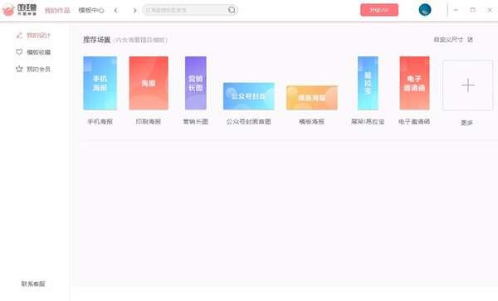Click the 印刷海报 caption text

(149, 122)
